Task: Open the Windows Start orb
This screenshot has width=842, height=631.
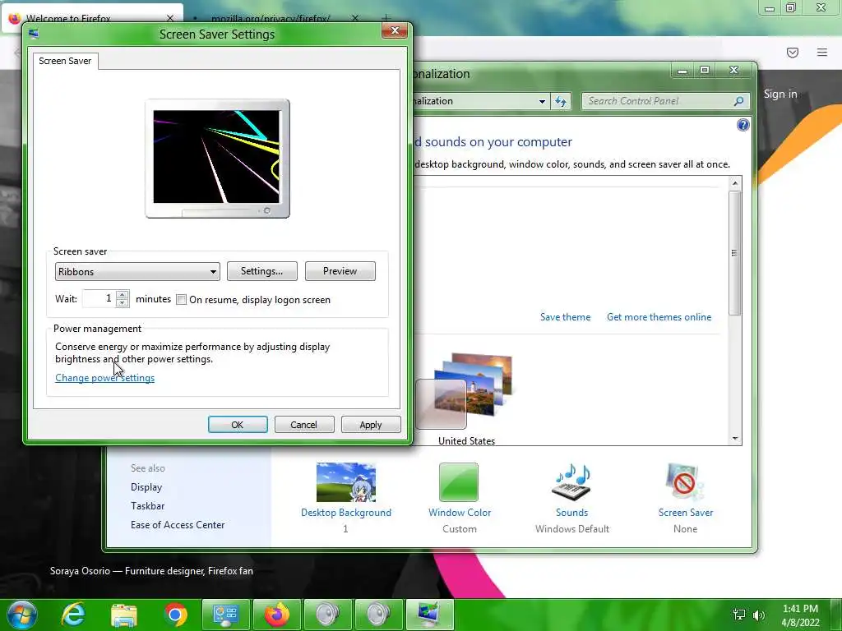Action: tap(22, 615)
